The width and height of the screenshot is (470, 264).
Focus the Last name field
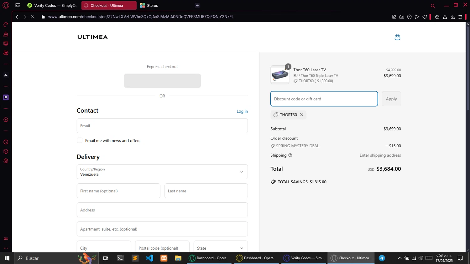tap(206, 191)
